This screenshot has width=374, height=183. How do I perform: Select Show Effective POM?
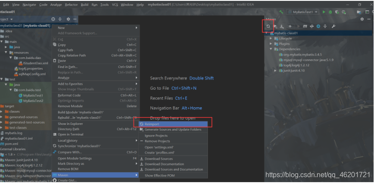pos(173,176)
